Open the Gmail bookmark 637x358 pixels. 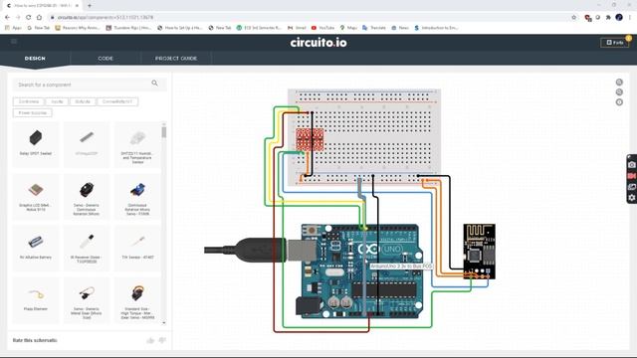click(x=297, y=28)
